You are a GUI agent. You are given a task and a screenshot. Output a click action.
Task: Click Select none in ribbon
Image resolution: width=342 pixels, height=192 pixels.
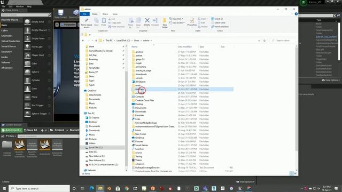pyautogui.click(x=218, y=23)
